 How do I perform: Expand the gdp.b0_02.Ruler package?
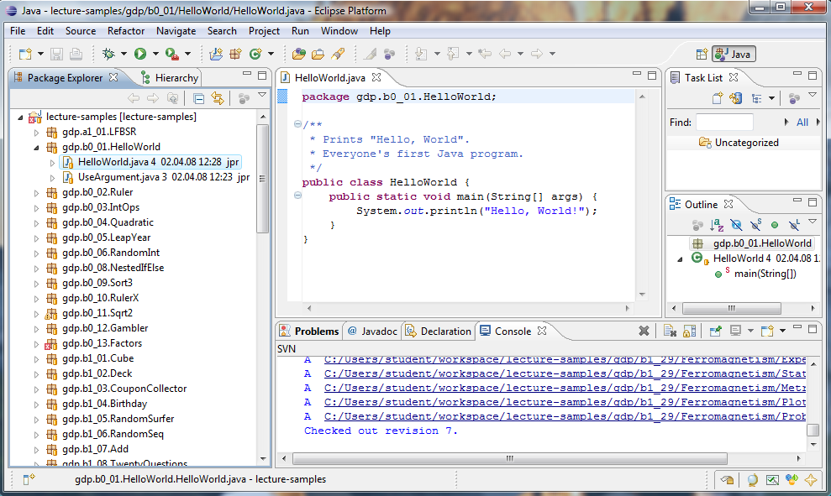click(x=37, y=193)
